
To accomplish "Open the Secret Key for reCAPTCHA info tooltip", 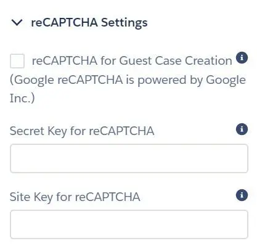I will [242, 129].
